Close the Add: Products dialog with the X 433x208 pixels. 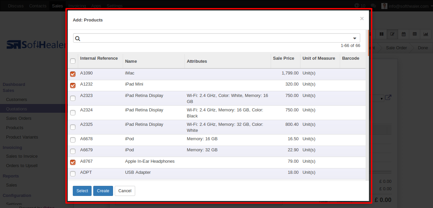coord(362,19)
